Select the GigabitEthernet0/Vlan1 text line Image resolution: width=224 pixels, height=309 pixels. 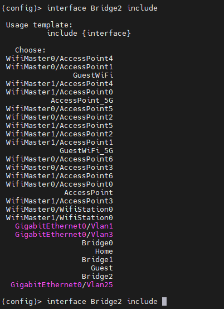tap(64, 226)
